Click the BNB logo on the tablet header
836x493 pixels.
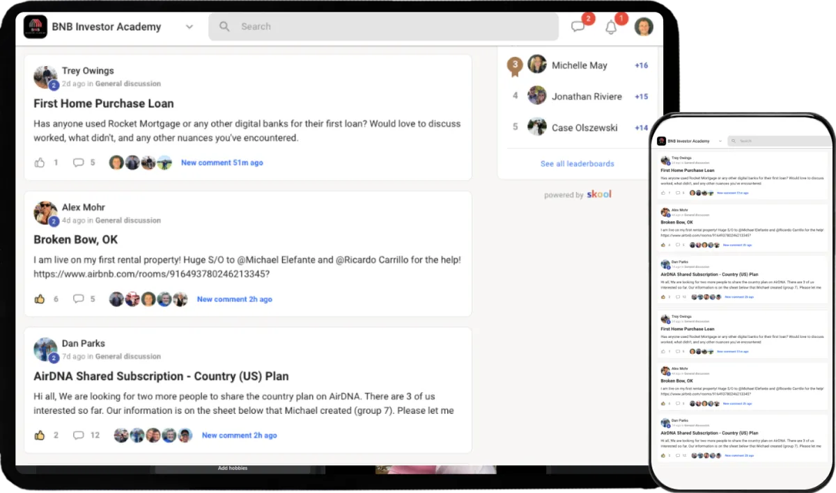tap(35, 27)
